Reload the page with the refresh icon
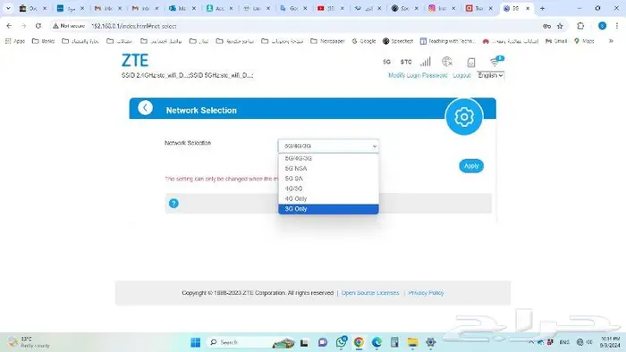Image resolution: width=626 pixels, height=352 pixels. tap(38, 26)
